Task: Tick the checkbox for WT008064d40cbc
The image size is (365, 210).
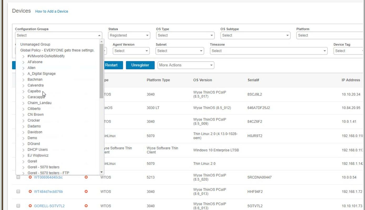Action: (x=18, y=177)
